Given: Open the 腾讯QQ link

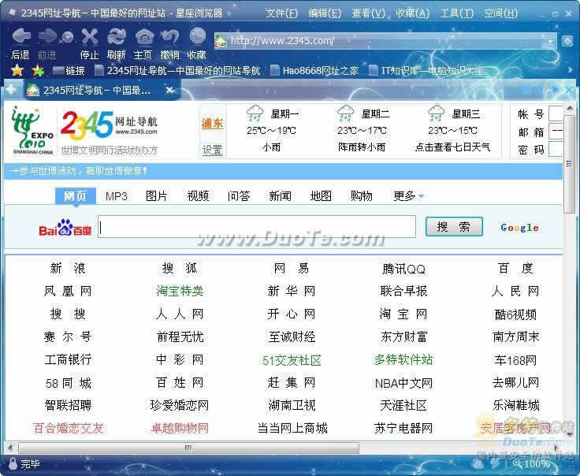Looking at the screenshot, I should coord(403,269).
